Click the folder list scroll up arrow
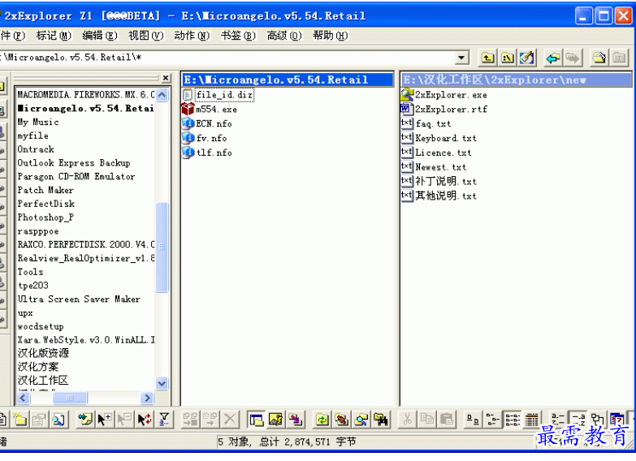 coord(162,95)
